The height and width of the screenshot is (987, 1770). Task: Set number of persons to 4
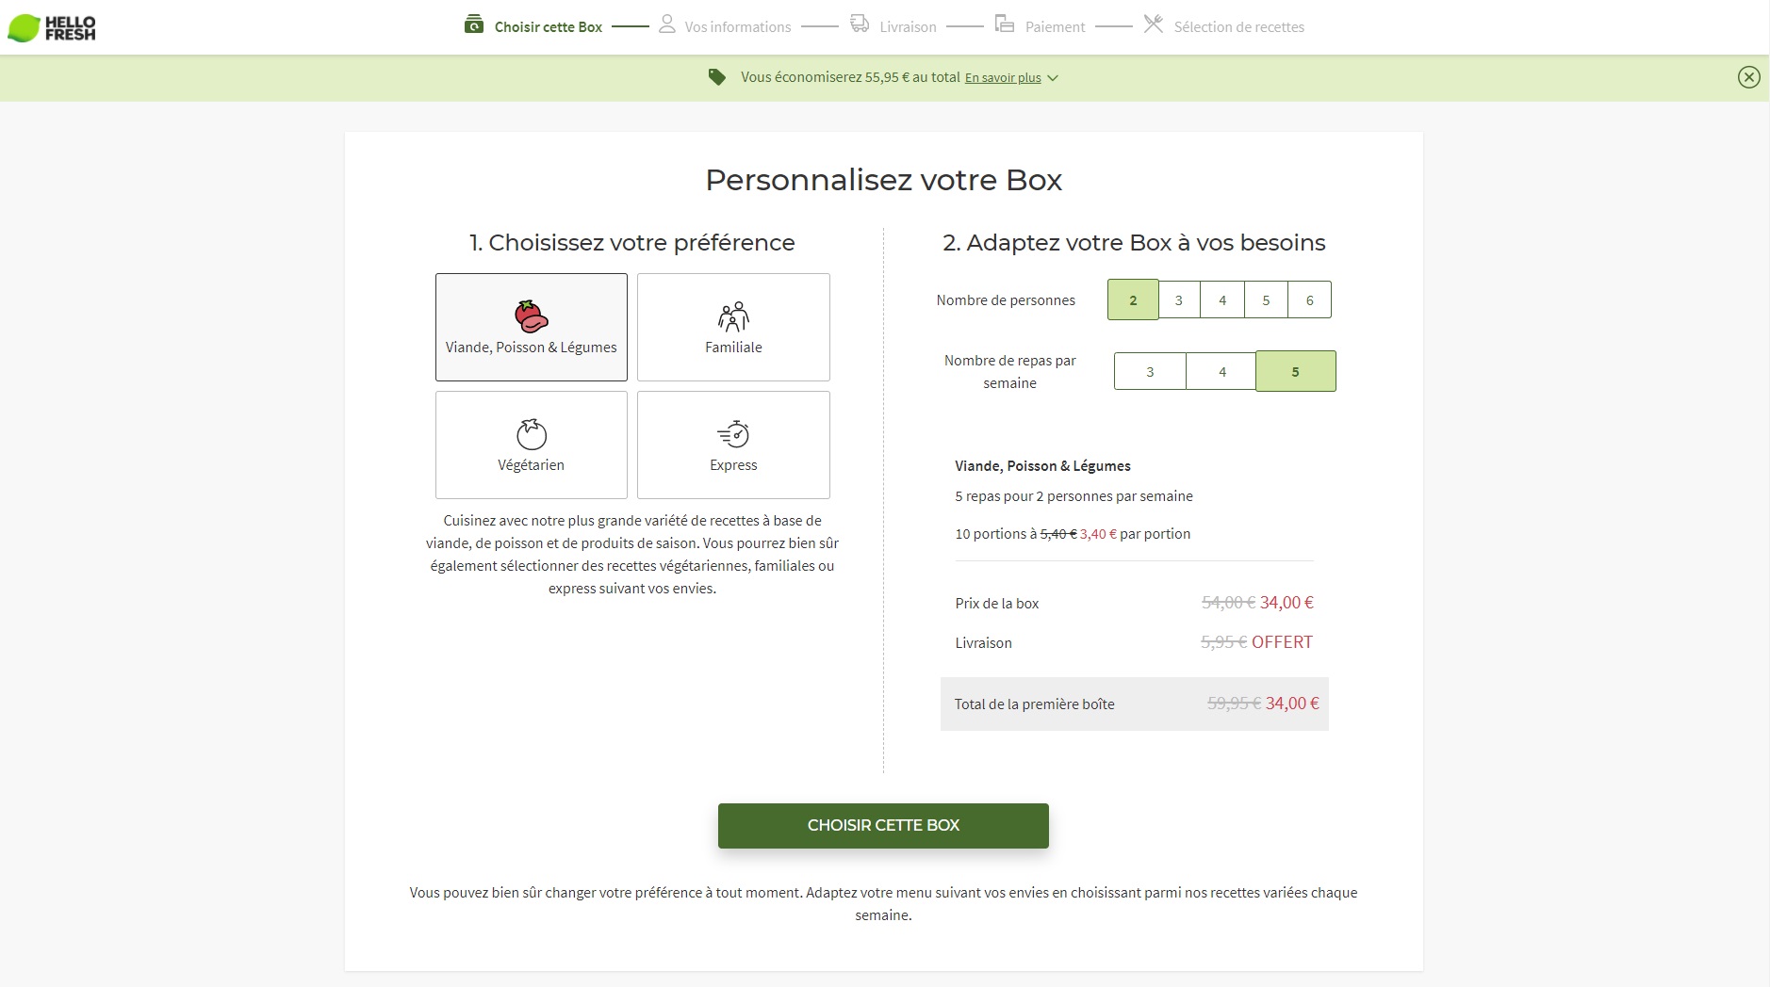click(x=1222, y=300)
